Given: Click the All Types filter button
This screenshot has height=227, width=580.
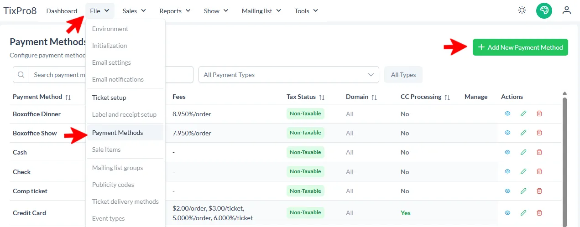Looking at the screenshot, I should [403, 75].
